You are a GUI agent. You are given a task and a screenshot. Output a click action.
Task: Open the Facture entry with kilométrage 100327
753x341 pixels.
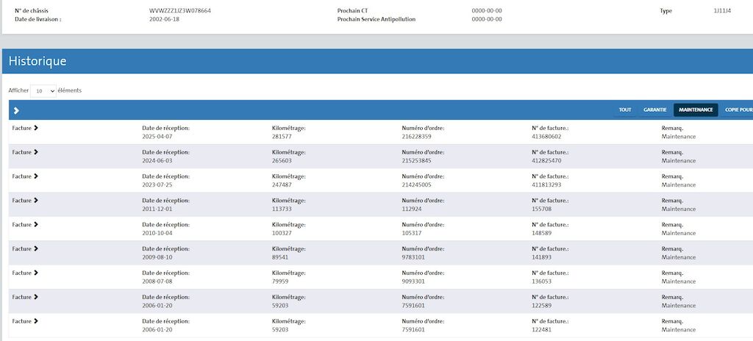25,224
